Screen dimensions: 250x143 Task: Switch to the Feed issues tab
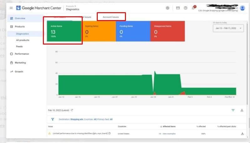click(x=85, y=17)
